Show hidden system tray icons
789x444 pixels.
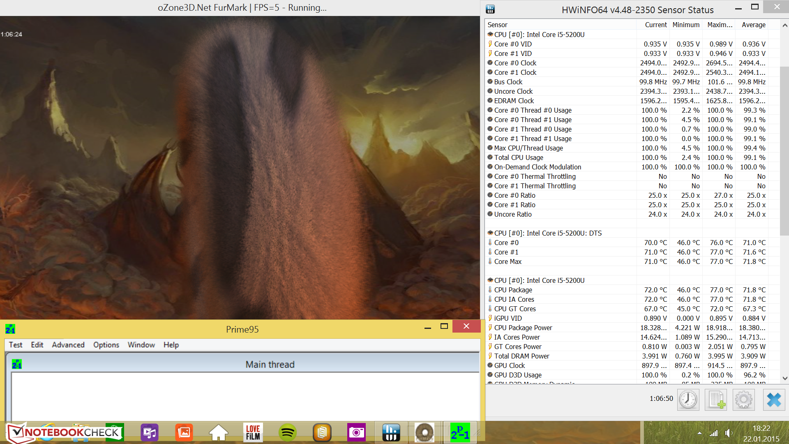pyautogui.click(x=699, y=433)
